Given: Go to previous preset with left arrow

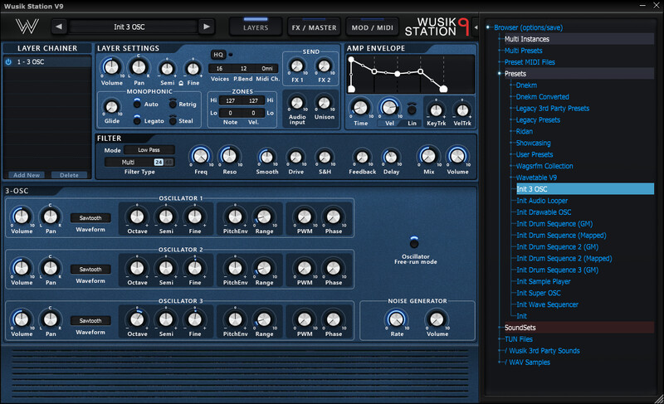Looking at the screenshot, I should [59, 27].
